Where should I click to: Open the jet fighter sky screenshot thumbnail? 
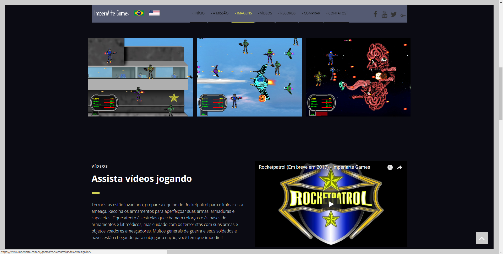click(249, 77)
